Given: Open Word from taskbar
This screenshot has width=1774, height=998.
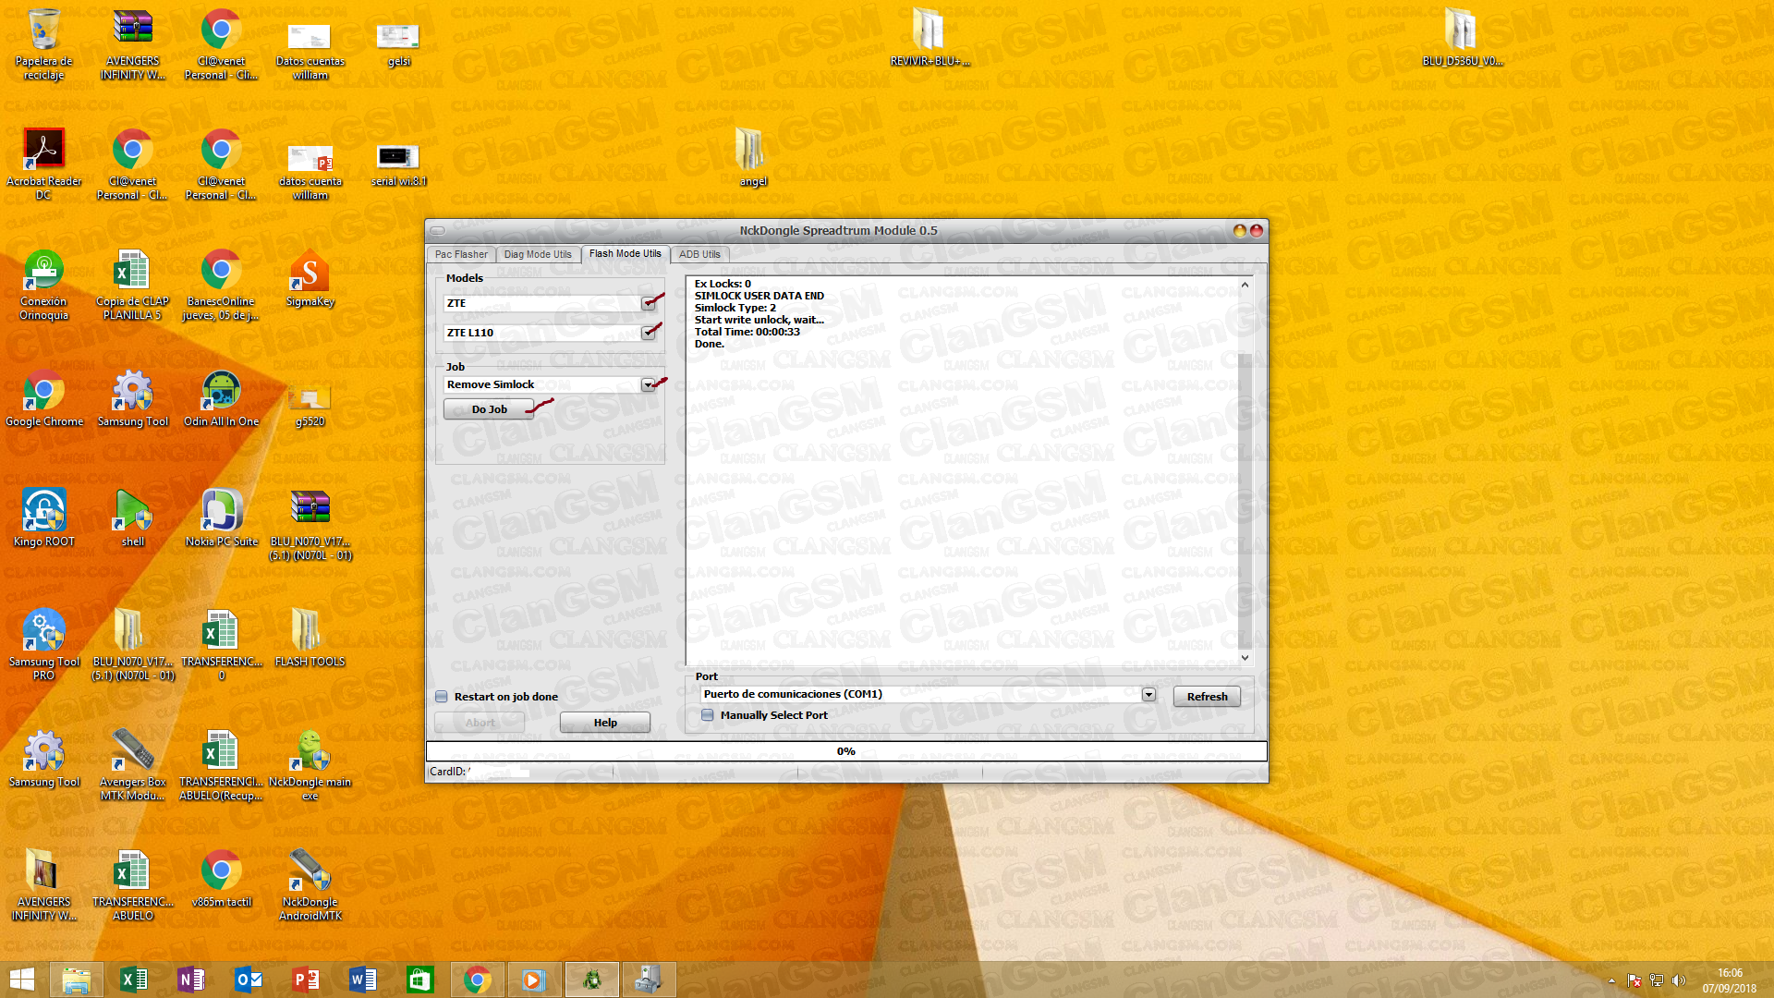Looking at the screenshot, I should (x=362, y=980).
